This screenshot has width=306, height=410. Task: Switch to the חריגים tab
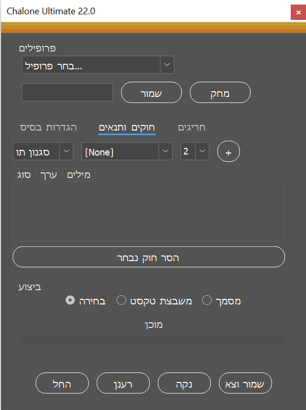point(192,127)
